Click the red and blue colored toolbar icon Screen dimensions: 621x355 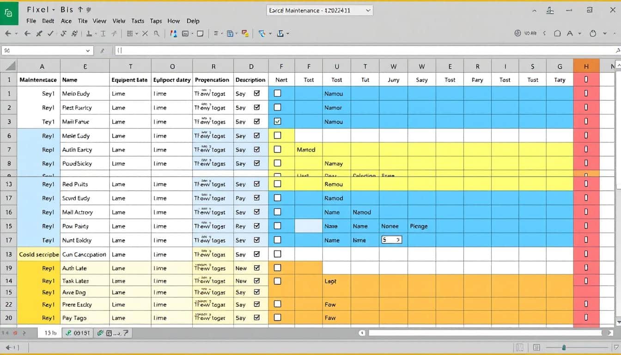pos(174,34)
